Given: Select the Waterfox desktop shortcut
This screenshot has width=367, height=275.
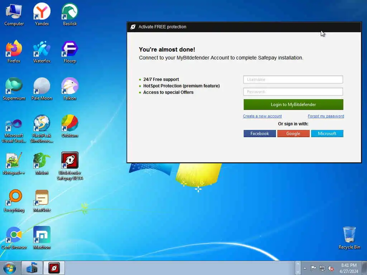Looking at the screenshot, I should (x=42, y=52).
